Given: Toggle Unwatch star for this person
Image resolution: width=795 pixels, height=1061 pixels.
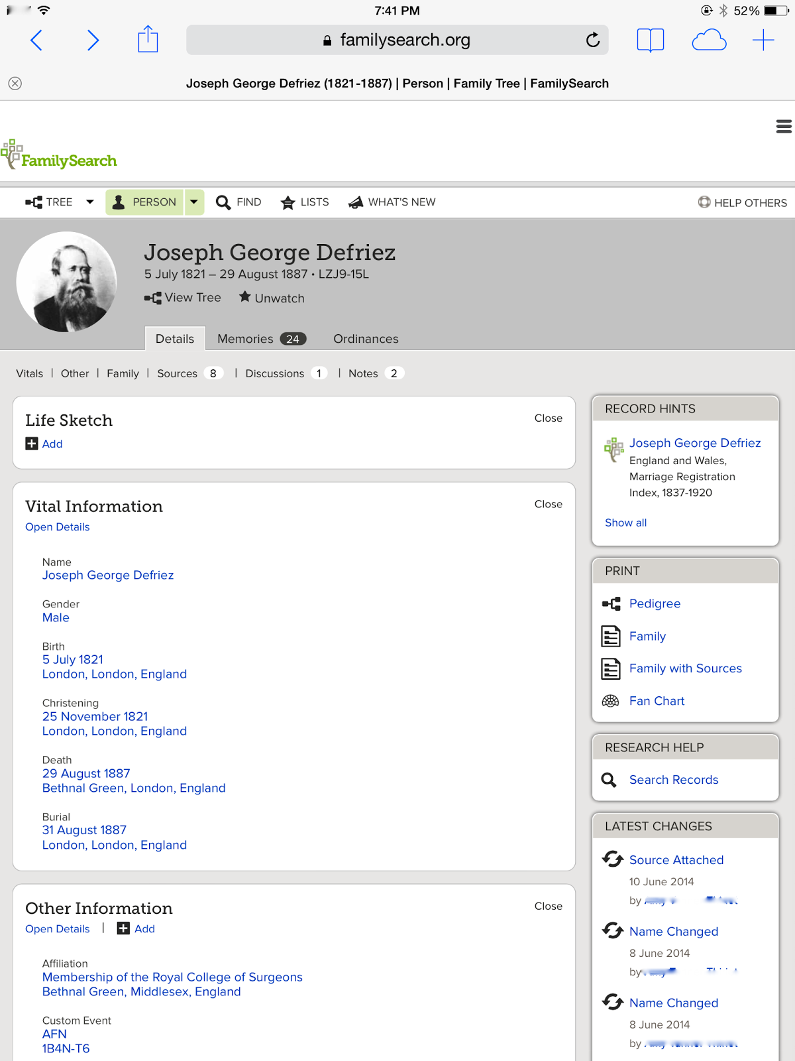Looking at the screenshot, I should [x=245, y=297].
